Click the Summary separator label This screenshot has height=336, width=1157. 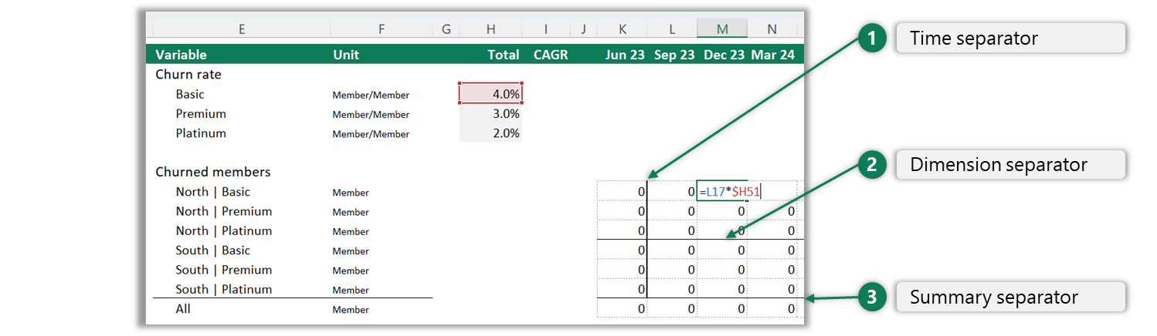tap(1009, 297)
